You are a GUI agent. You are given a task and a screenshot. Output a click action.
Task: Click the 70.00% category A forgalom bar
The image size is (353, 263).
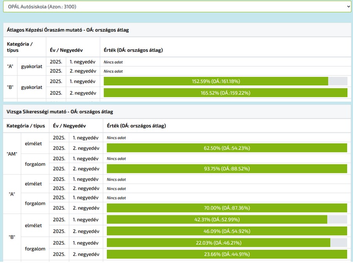pos(227,208)
